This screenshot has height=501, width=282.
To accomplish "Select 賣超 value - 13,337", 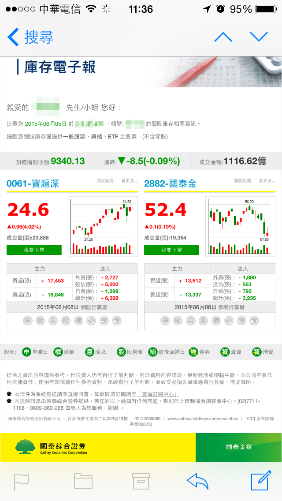I will click(190, 295).
